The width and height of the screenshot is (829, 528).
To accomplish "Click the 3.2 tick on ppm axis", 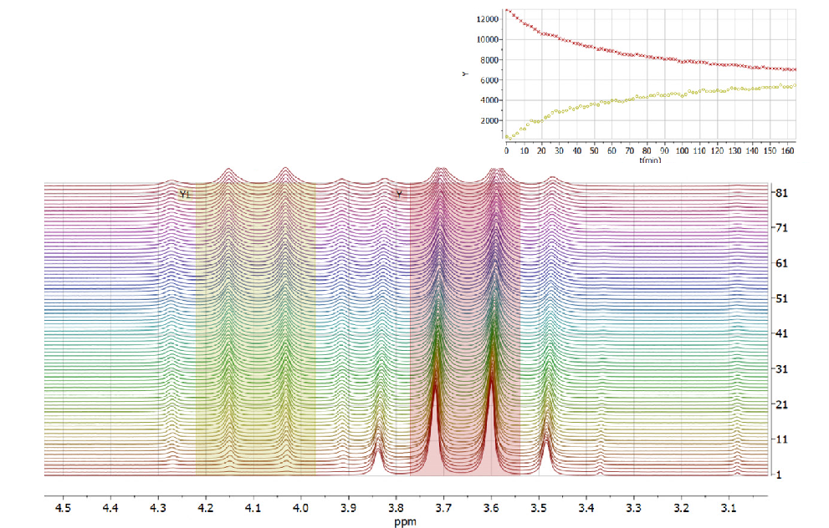I will [681, 508].
